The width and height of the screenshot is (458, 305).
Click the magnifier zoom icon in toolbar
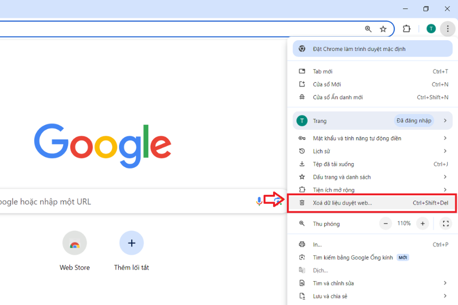tap(368, 29)
